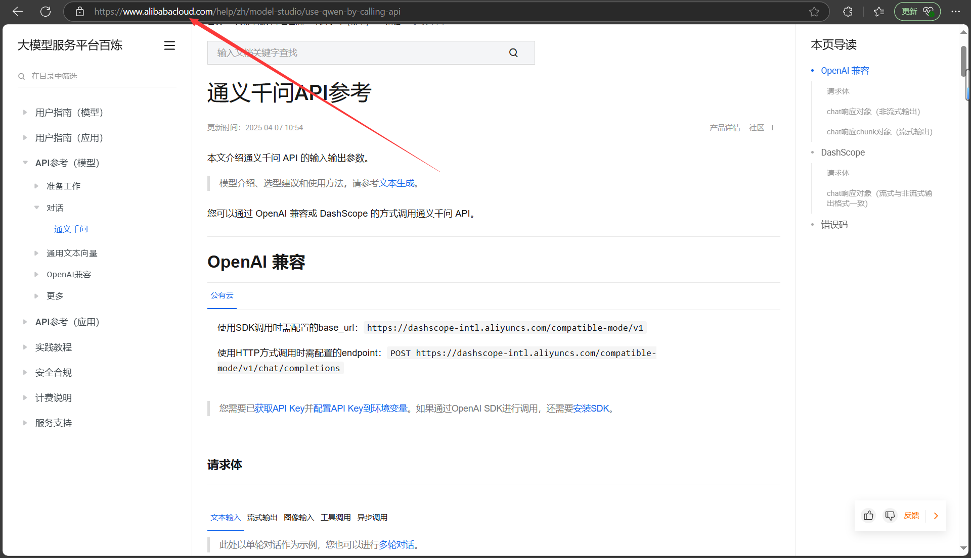Click the search magnifier in doc search box

click(x=513, y=53)
